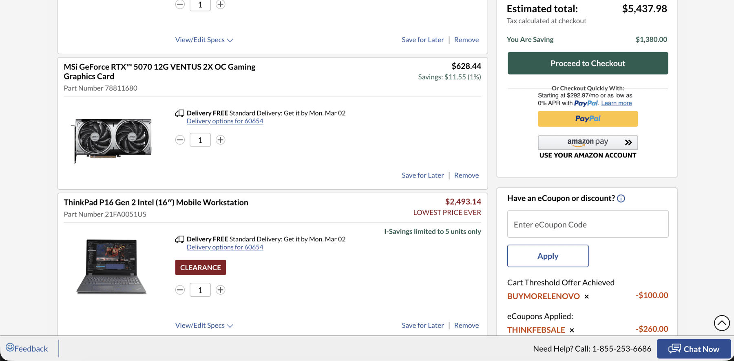Click Part Number 21FA0051US text
The width and height of the screenshot is (734, 361).
(x=105, y=214)
